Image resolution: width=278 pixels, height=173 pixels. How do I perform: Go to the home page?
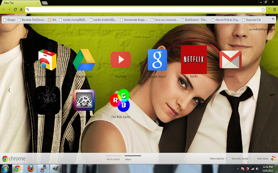click(21, 10)
